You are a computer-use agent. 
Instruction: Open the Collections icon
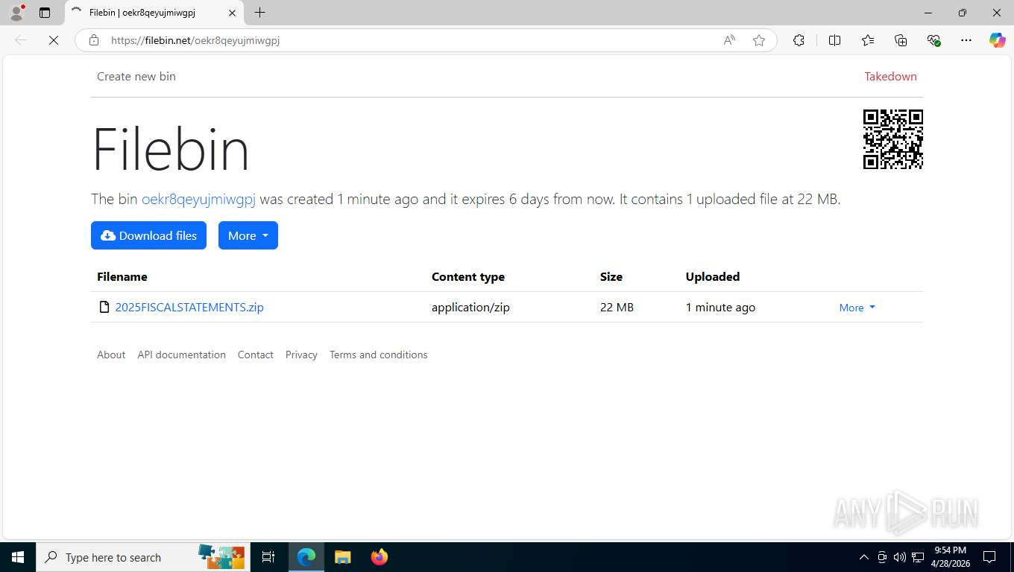901,40
